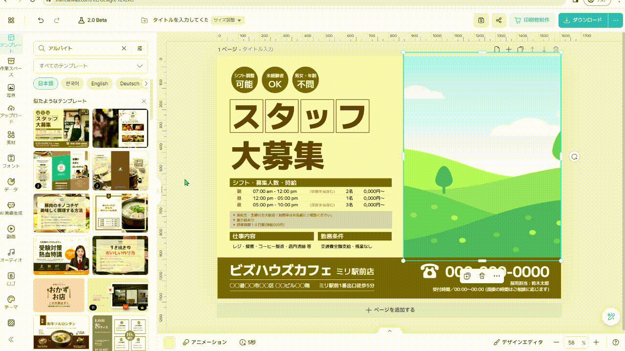Open the 動画 video panel

point(11,232)
